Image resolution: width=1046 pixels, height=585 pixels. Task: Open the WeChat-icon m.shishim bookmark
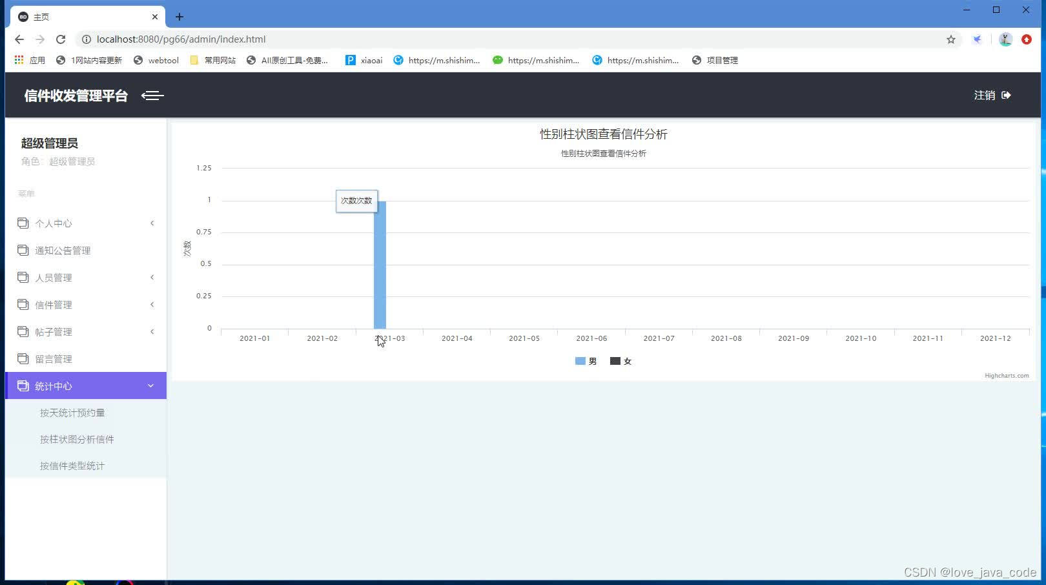(x=536, y=60)
